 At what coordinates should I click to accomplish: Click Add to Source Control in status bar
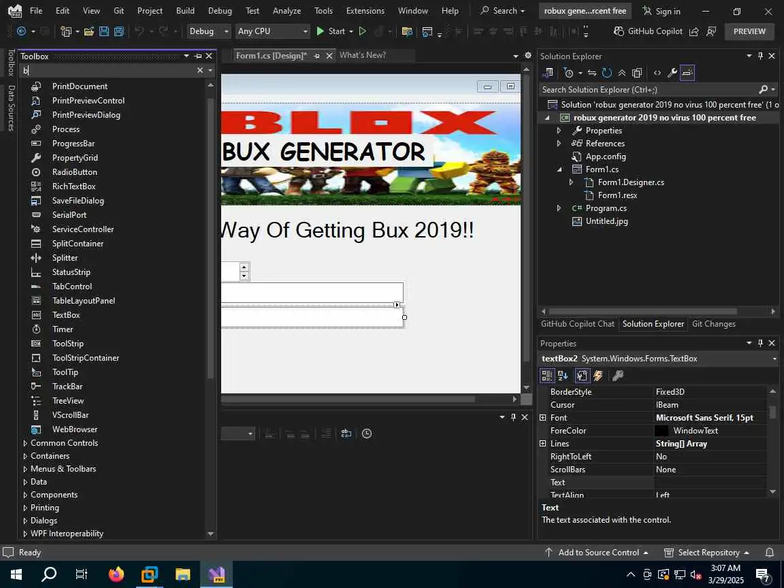tap(596, 553)
